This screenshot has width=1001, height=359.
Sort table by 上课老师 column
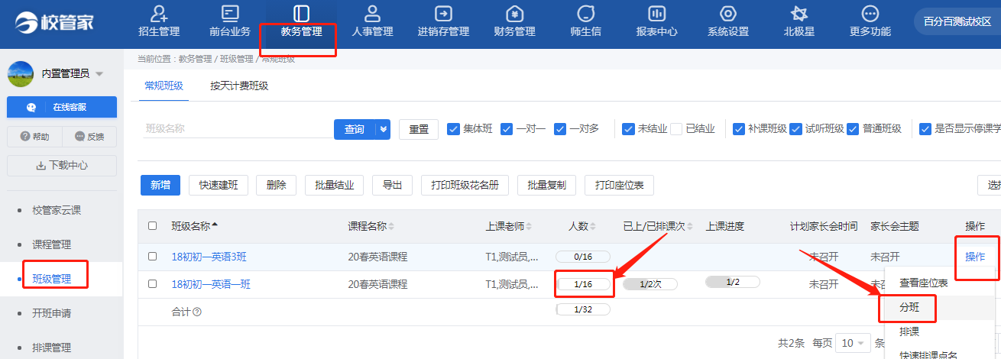coord(509,226)
